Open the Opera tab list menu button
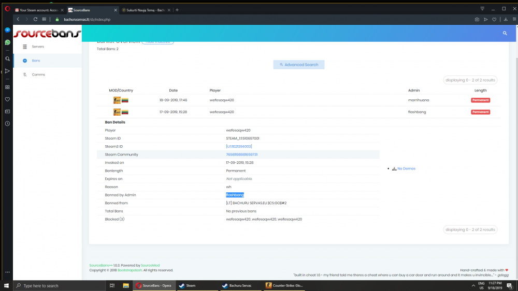 482,9
